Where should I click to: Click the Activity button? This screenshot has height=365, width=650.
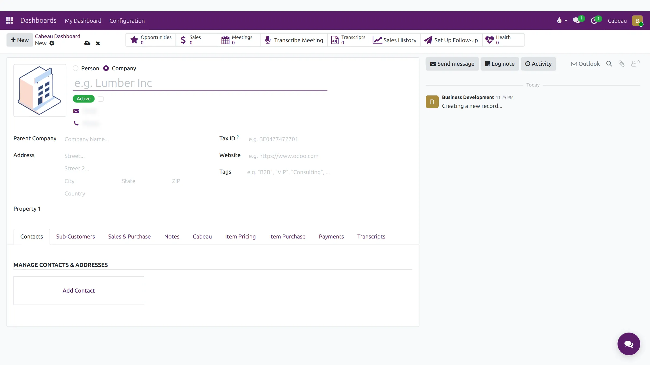pyautogui.click(x=538, y=64)
